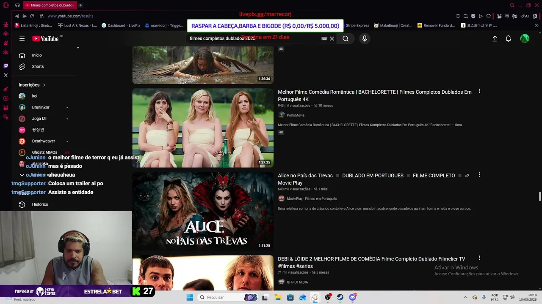This screenshot has height=304, width=542.
Task: Open the Twitch icon in Opera sidebar
Action: click(x=6, y=66)
